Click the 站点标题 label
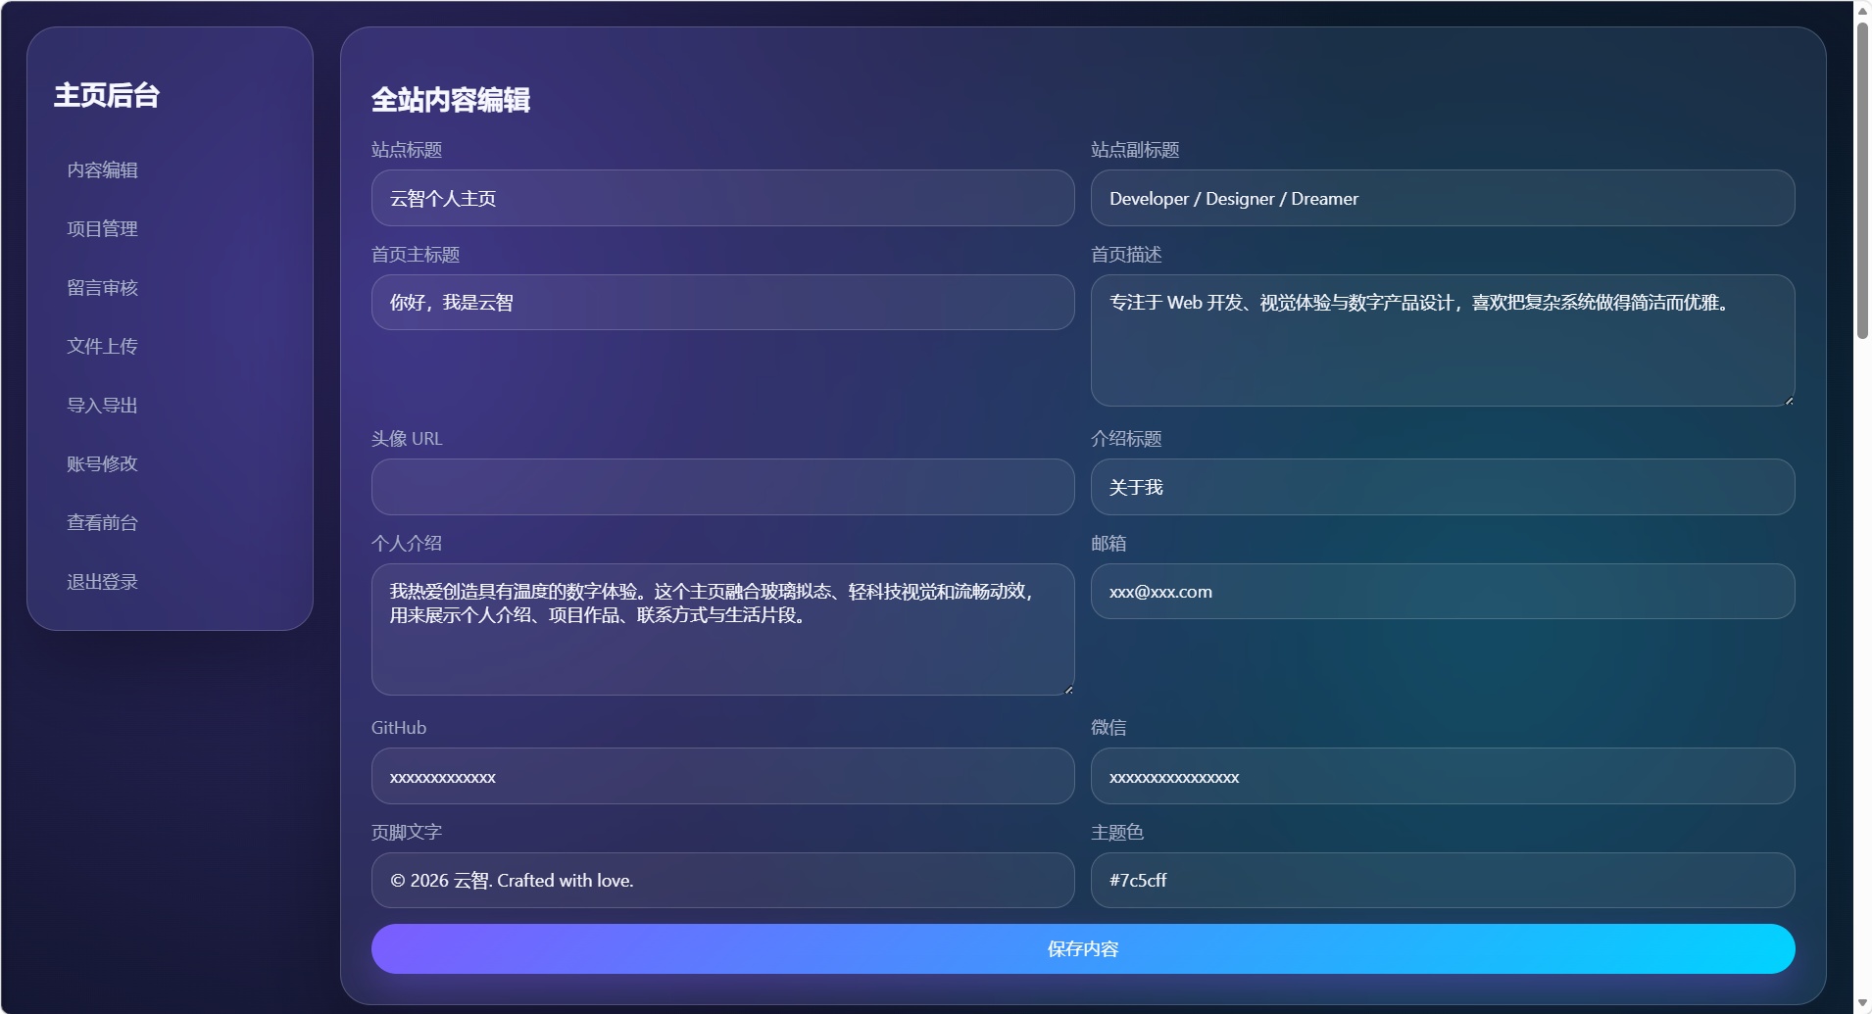The height and width of the screenshot is (1014, 1872). coord(407,150)
